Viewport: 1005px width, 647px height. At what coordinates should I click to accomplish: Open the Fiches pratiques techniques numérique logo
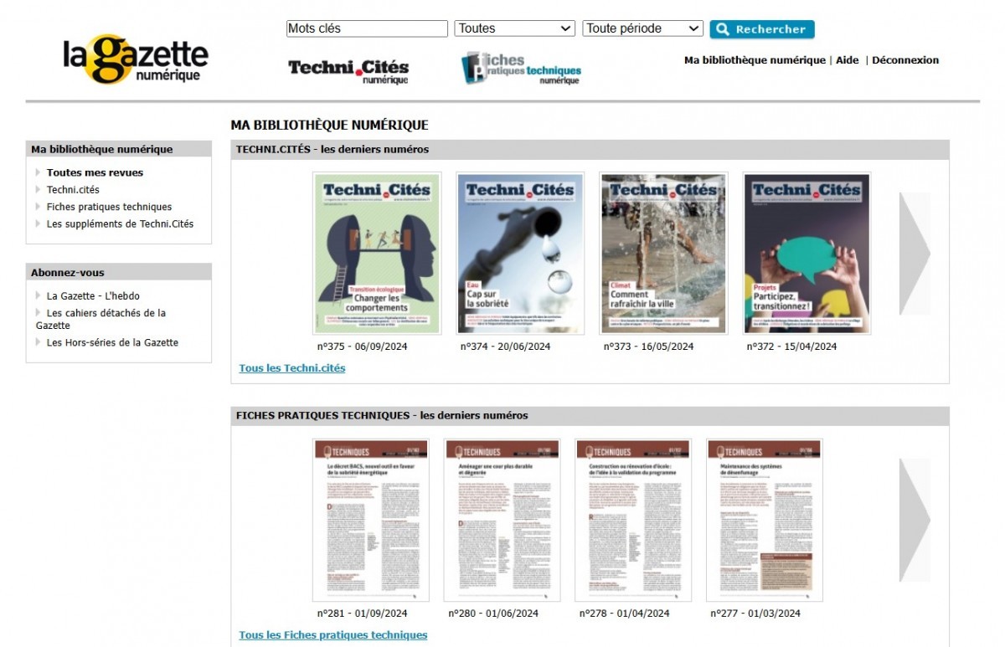coord(520,69)
